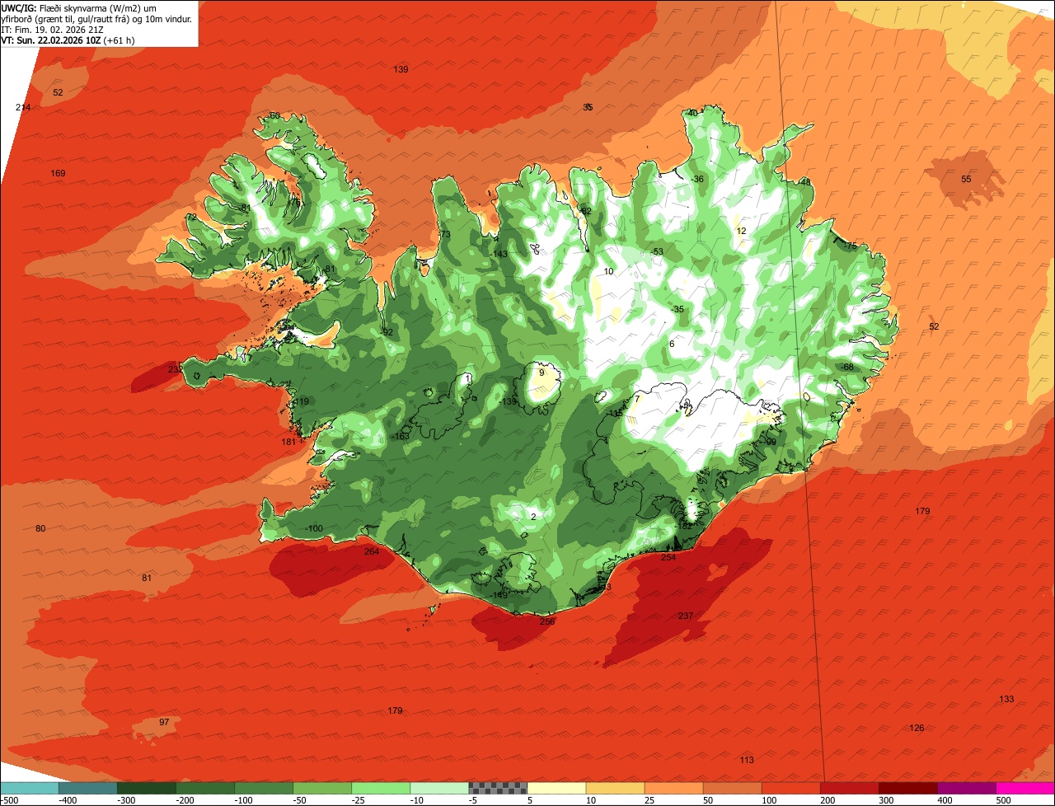
Task: Click map value '169' over western ocean
Action: coord(58,173)
